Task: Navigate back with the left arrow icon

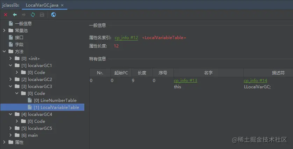Action: [x=15, y=15]
